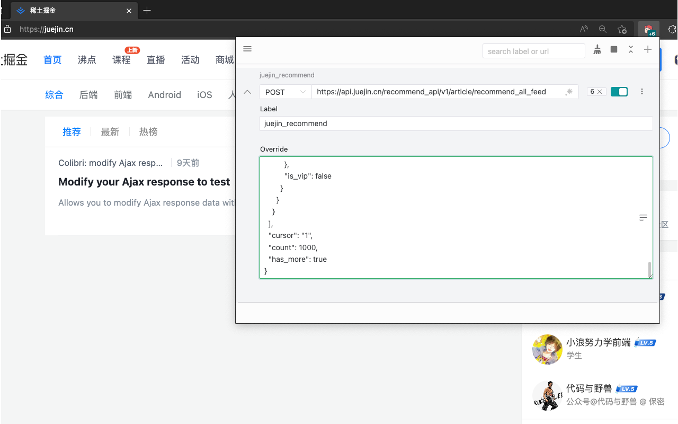Click the stop square icon in toolbar
The width and height of the screenshot is (678, 424).
614,49
